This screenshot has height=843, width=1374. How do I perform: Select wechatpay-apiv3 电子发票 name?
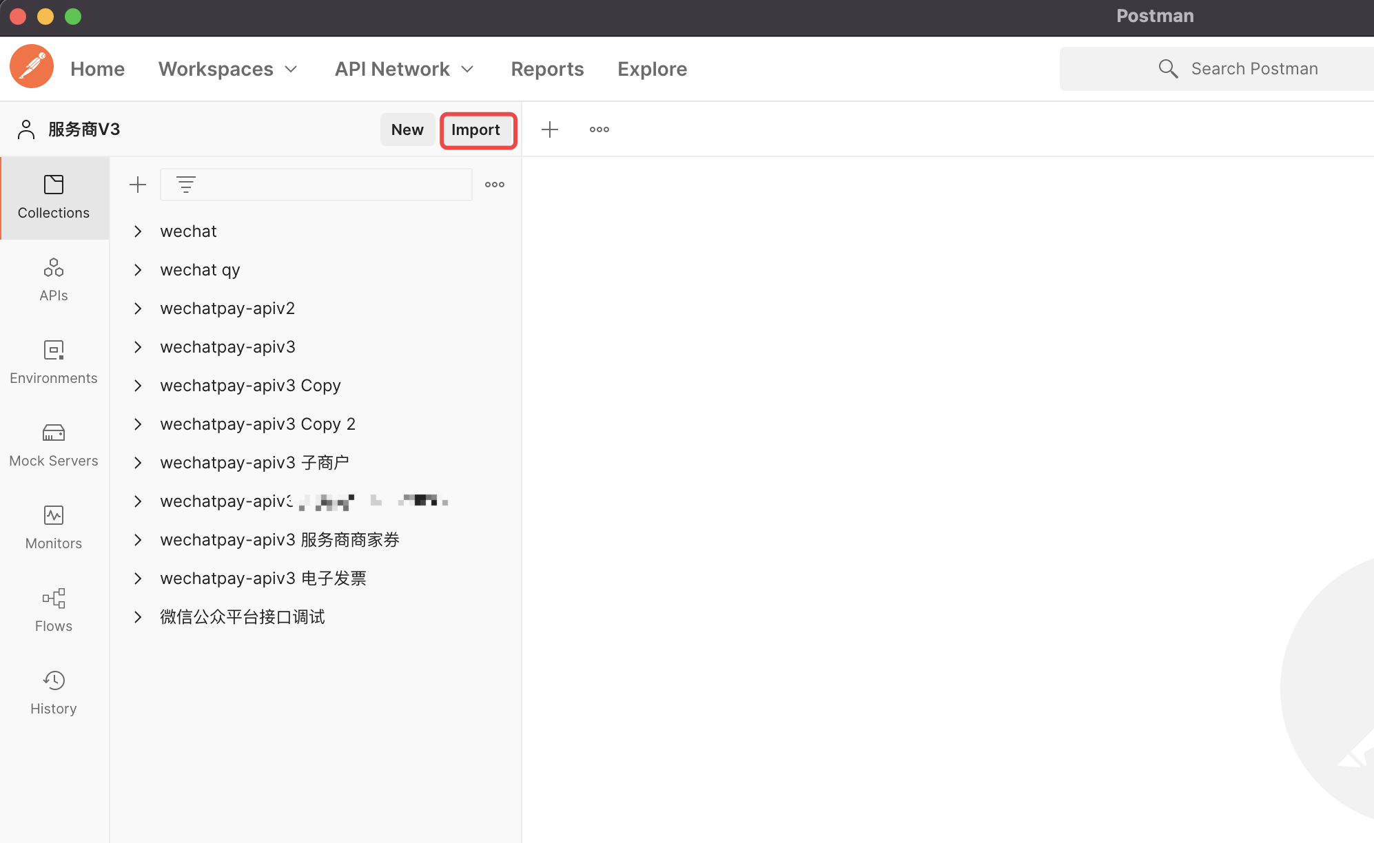263,579
